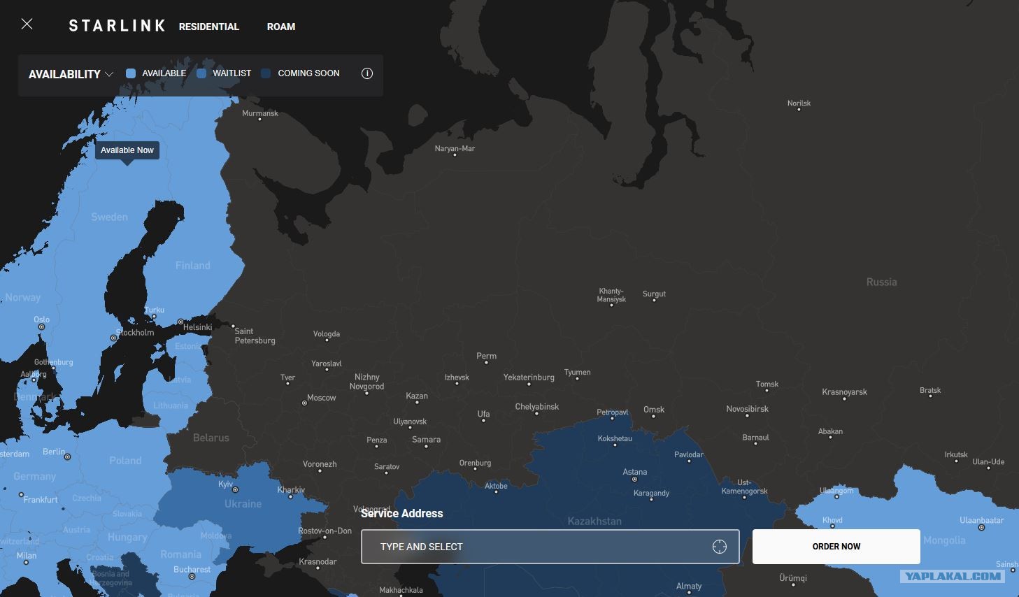Click the Almaty city label
The width and height of the screenshot is (1019, 597).
[x=689, y=587]
